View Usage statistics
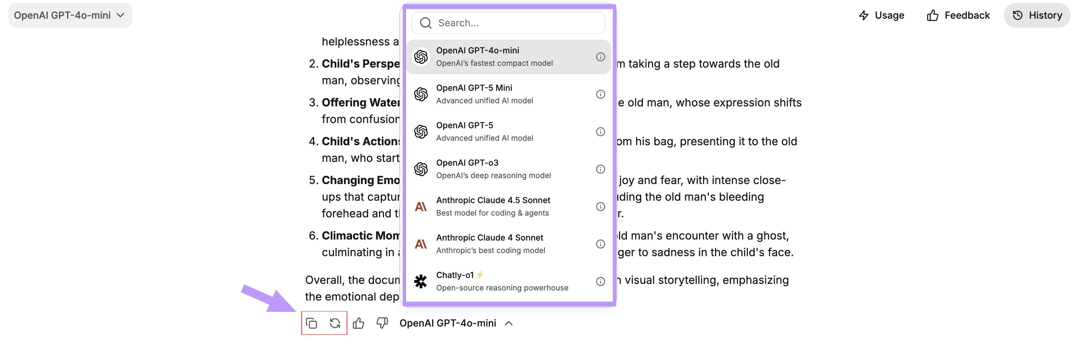1075x339 pixels. click(882, 15)
